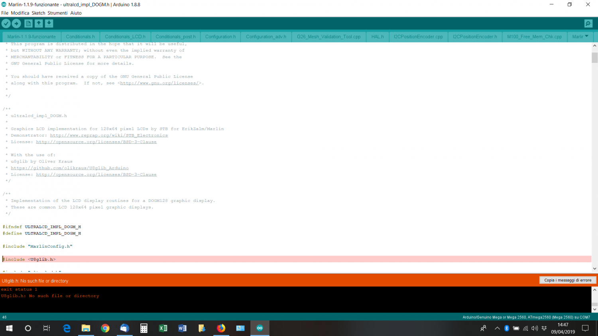Image resolution: width=598 pixels, height=336 pixels.
Task: Open Word from taskbar
Action: click(x=182, y=328)
